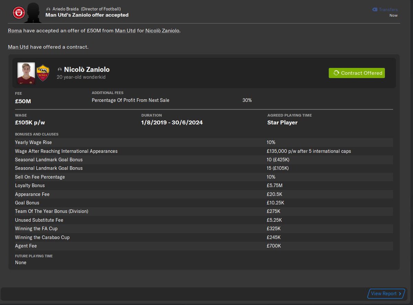
Task: Open Man Utd link in acceptance sentence
Action: [x=125, y=31]
